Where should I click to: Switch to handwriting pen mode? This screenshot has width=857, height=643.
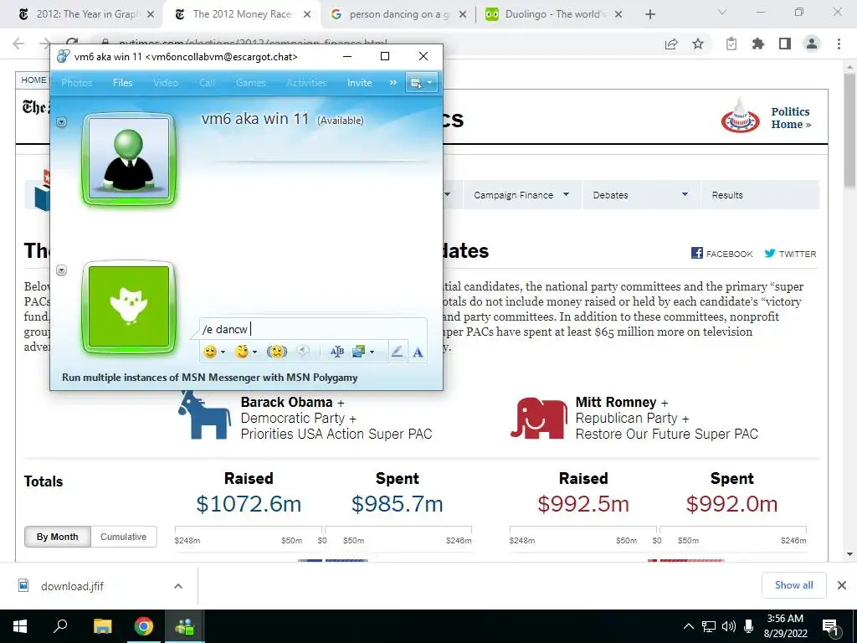pos(398,352)
